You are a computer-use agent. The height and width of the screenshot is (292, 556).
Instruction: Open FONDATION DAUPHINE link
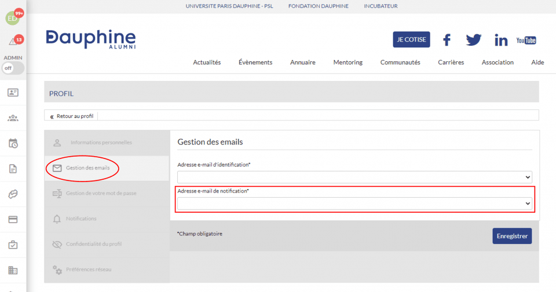[319, 6]
